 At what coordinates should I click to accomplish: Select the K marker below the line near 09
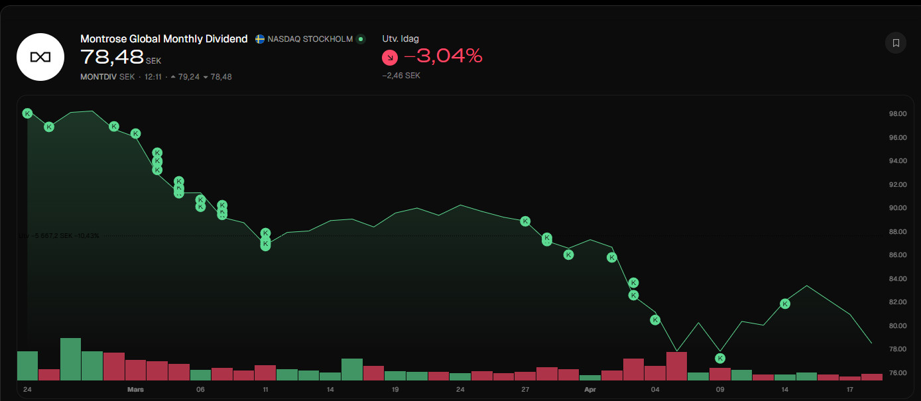tap(720, 359)
